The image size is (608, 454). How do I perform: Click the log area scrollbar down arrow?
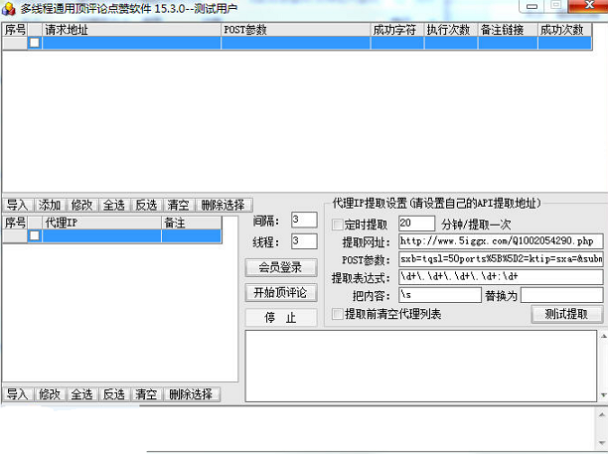[603, 395]
